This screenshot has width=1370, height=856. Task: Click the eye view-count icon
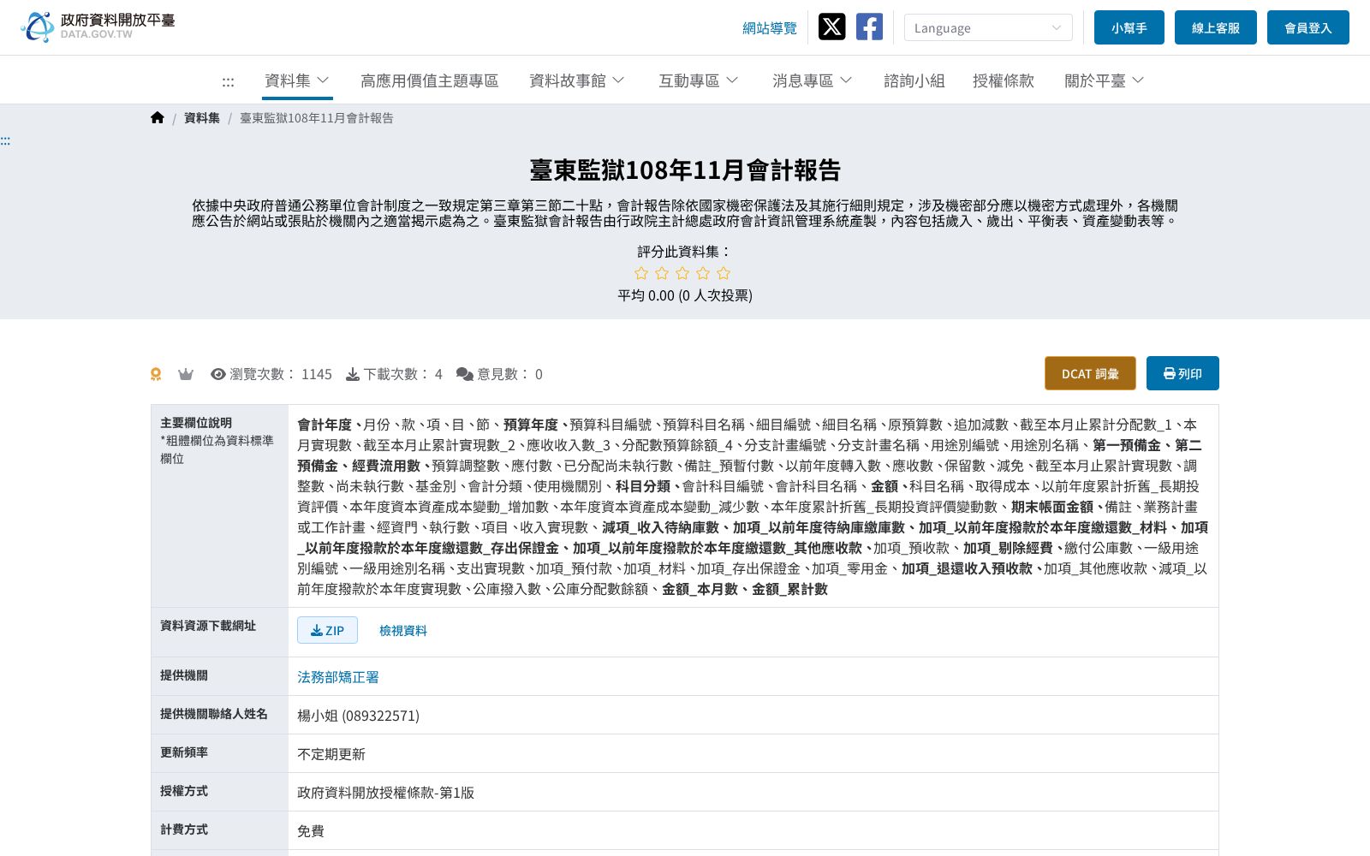click(x=218, y=374)
